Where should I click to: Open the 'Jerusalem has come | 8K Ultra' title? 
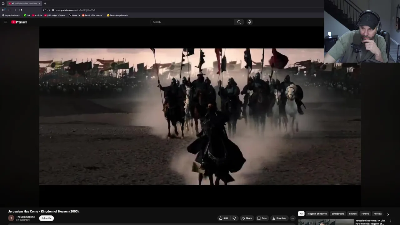pyautogui.click(x=370, y=222)
